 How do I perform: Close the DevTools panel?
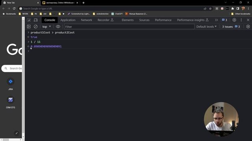248,20
